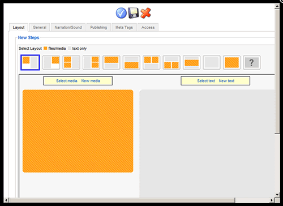Click the horizontal scrollbar left arrow

(6, 200)
